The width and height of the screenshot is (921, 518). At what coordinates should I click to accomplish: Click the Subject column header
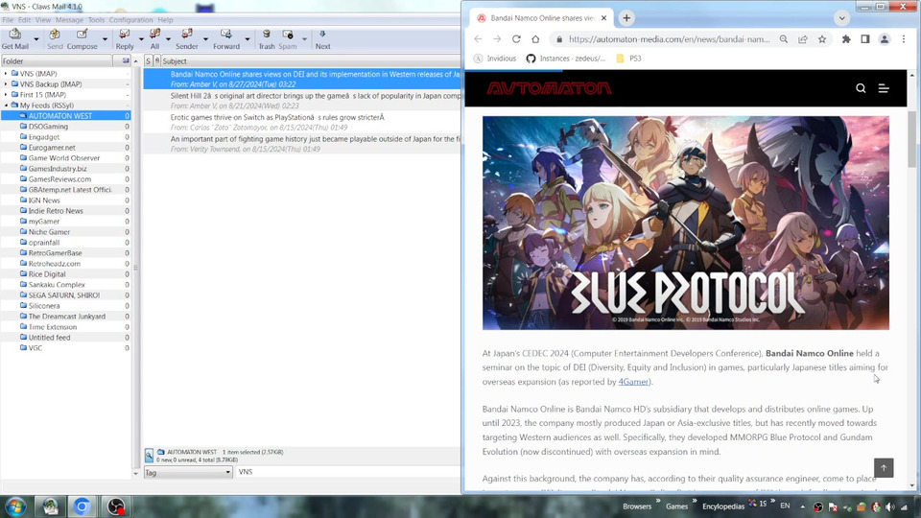click(x=311, y=61)
